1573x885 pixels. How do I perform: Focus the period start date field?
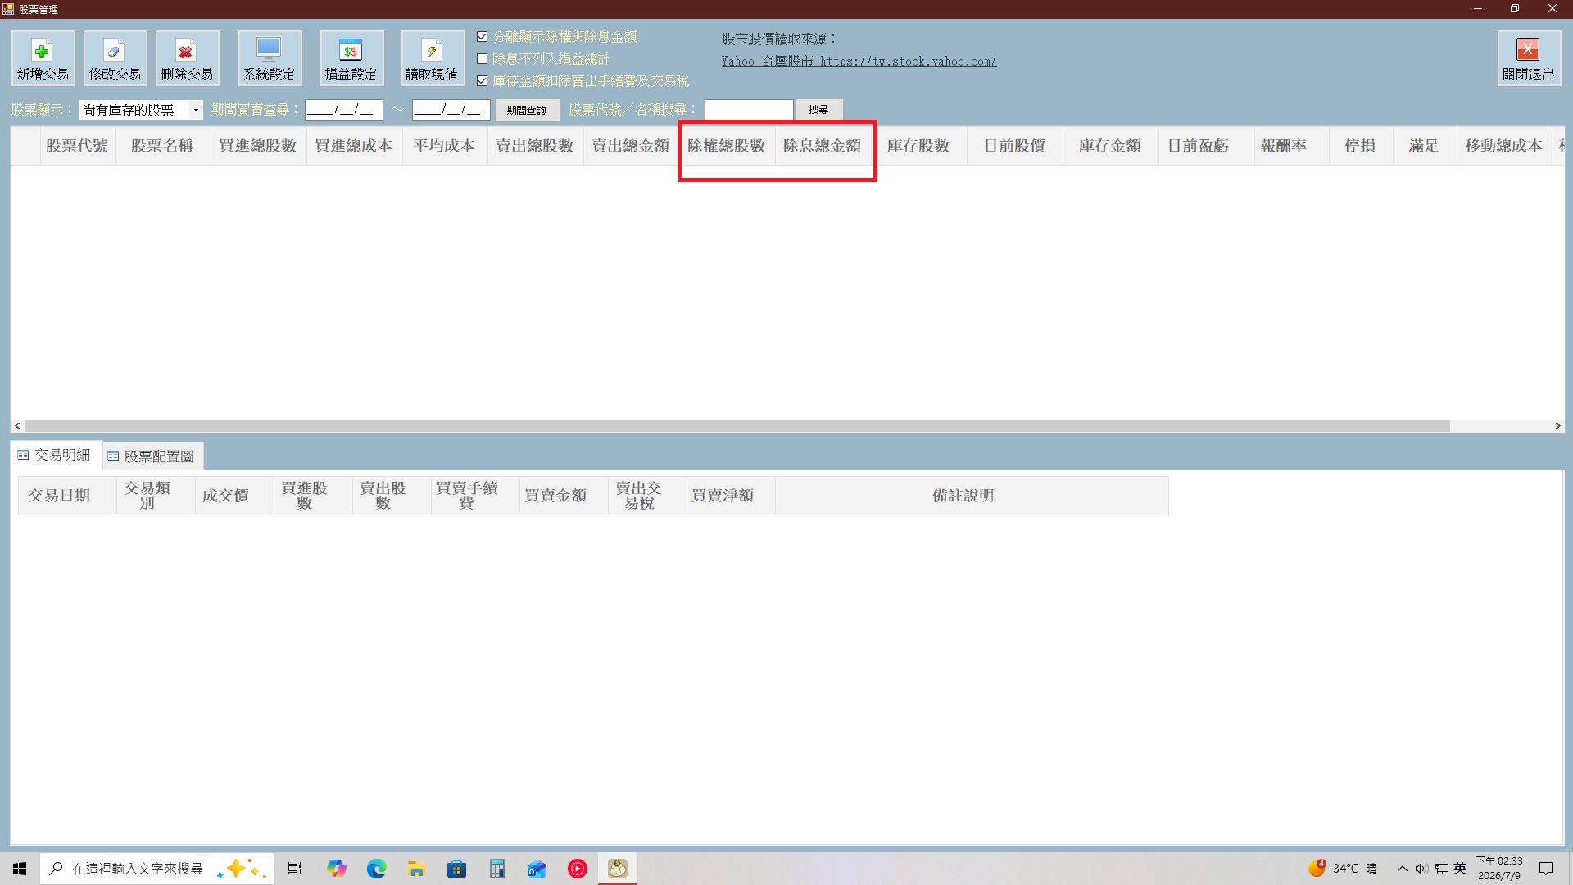pyautogui.click(x=344, y=110)
